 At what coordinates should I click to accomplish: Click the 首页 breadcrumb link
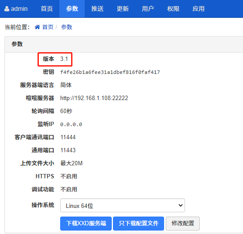pyautogui.click(x=48, y=27)
